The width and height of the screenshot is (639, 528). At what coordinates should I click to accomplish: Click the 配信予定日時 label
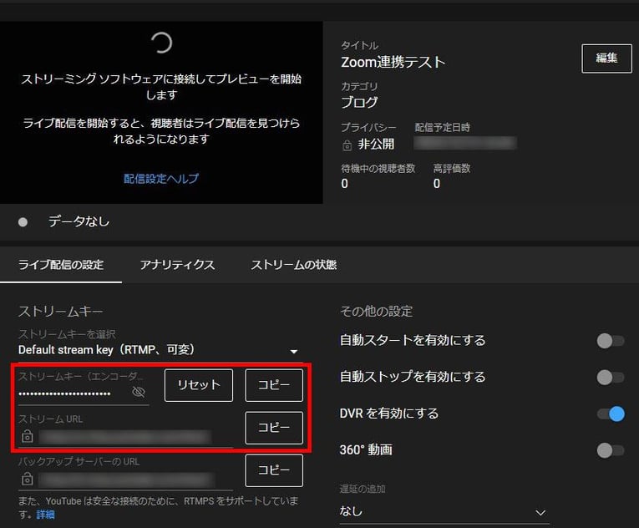coord(442,127)
